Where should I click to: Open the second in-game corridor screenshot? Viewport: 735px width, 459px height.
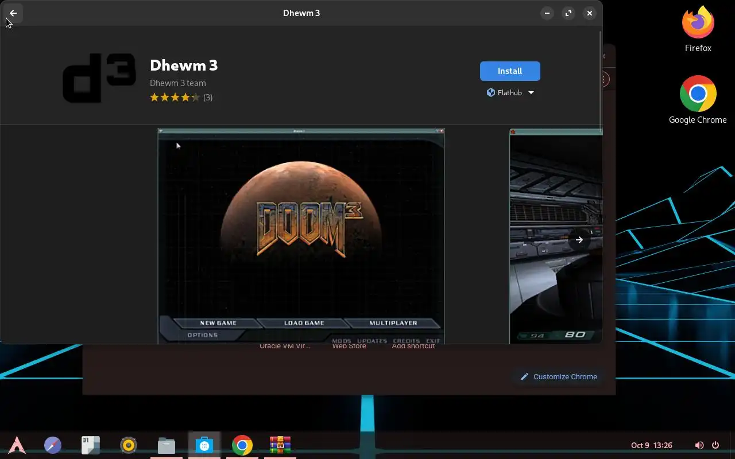click(556, 236)
